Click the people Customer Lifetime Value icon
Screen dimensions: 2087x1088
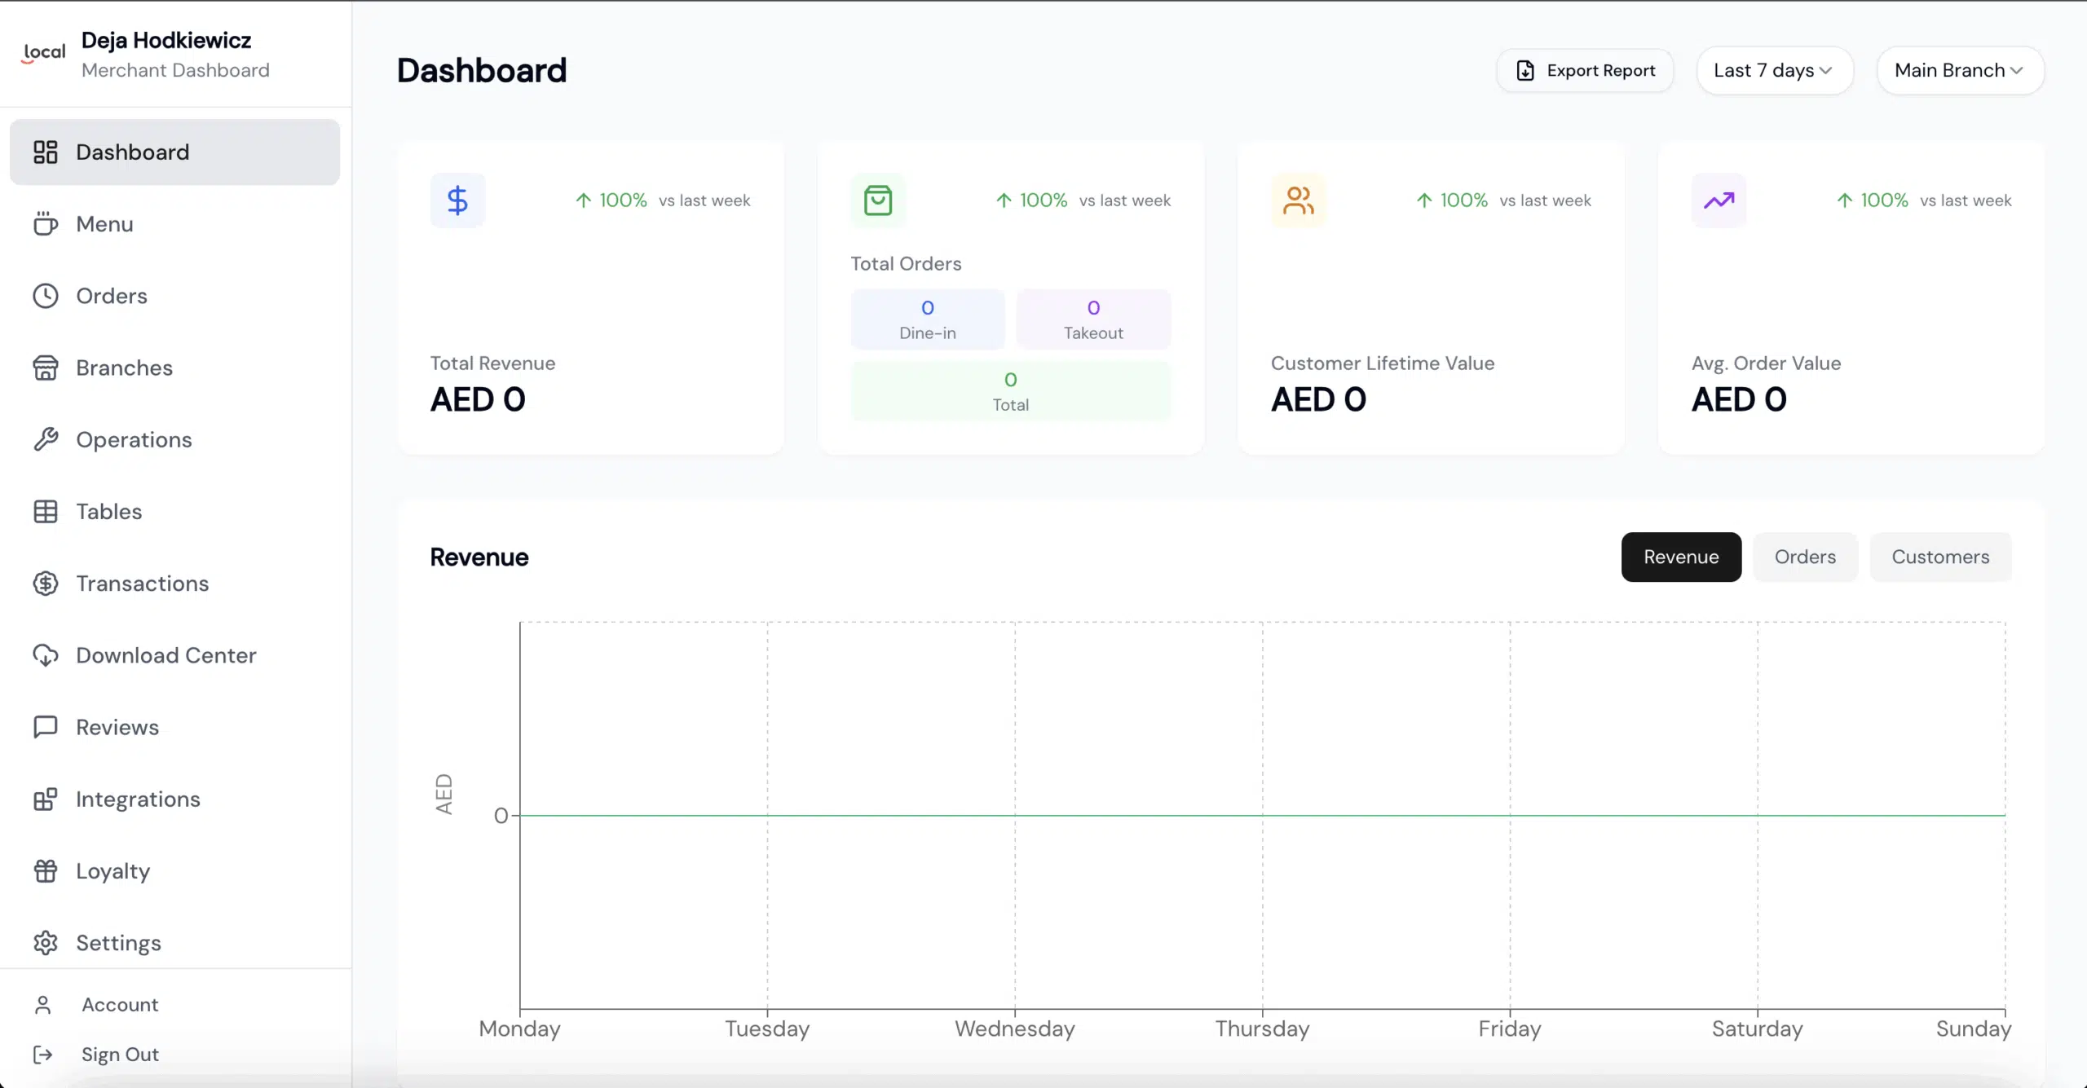tap(1298, 200)
